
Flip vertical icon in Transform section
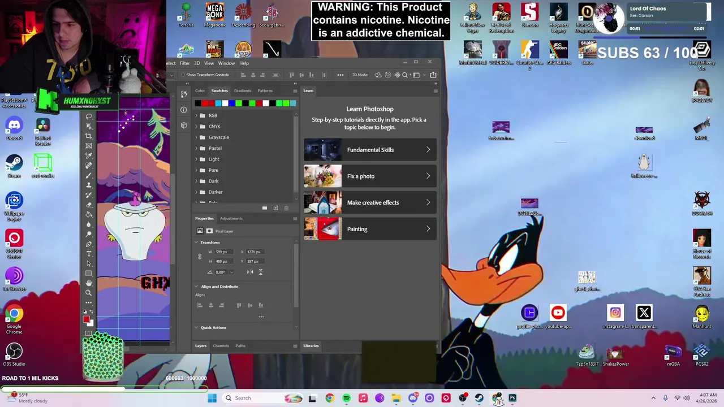(x=261, y=272)
